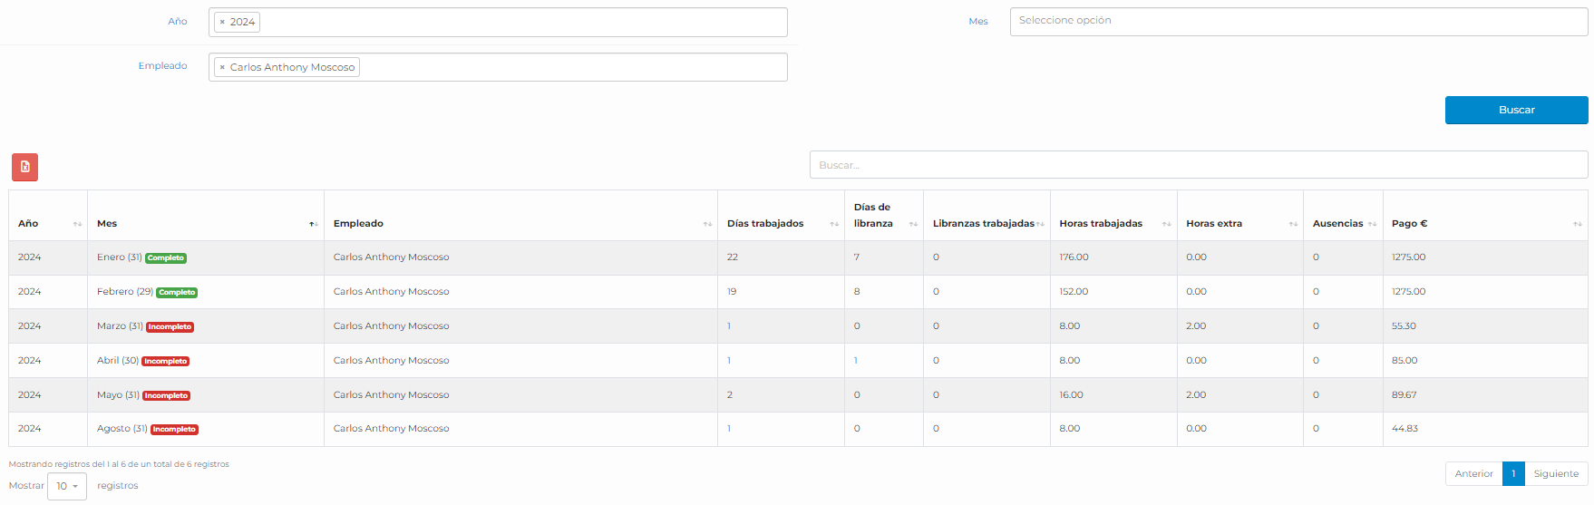Sort by Días trabajados column
The height and width of the screenshot is (505, 1594).
780,223
